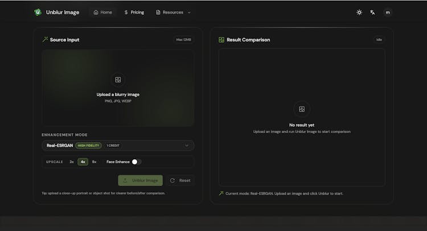Click the compare icon beside Result Comparison title
Image resolution: width=427 pixels, height=231 pixels.
[x=221, y=40]
